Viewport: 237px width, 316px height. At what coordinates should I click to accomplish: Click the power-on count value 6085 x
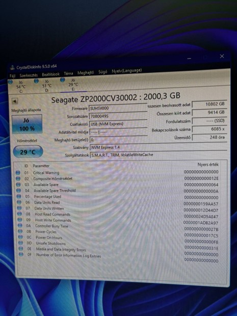coord(209,129)
